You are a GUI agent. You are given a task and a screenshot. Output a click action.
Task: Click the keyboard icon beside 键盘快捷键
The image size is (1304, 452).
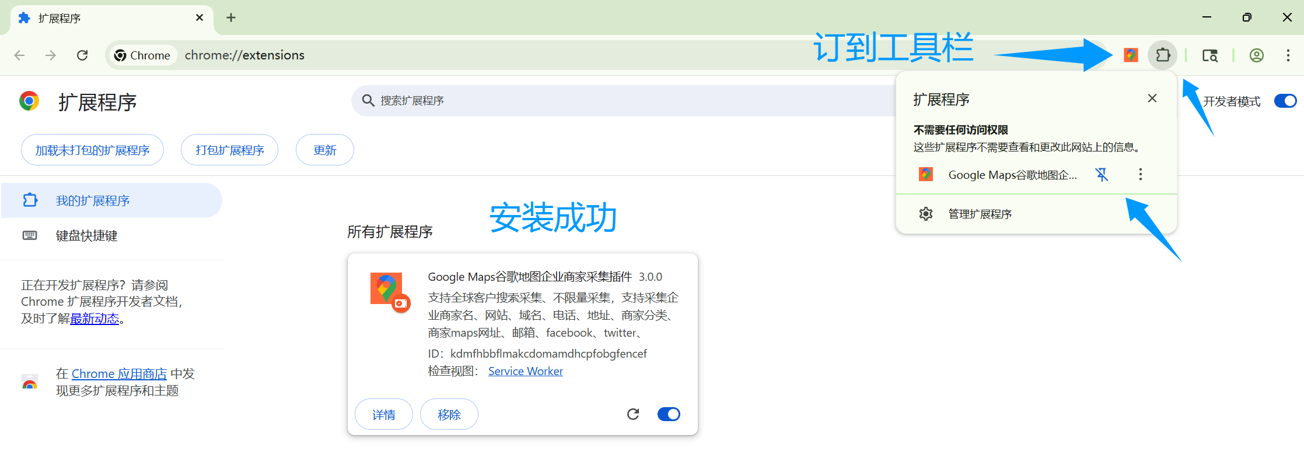click(x=30, y=235)
